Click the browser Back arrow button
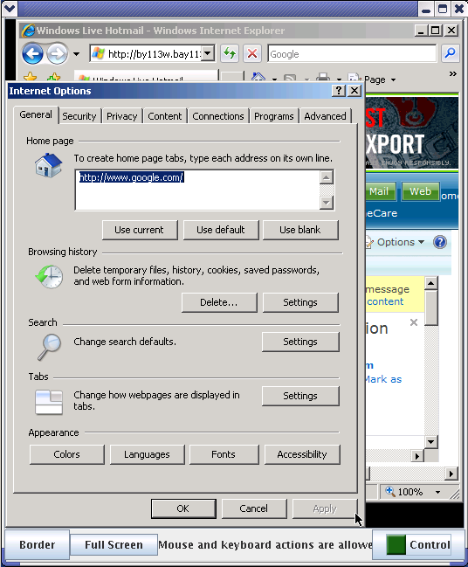 tap(32, 54)
